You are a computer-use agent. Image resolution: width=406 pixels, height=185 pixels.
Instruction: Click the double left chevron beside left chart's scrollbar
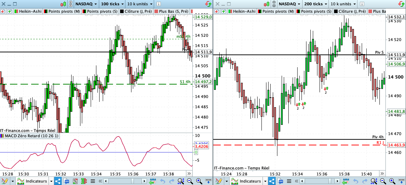coord(100,181)
